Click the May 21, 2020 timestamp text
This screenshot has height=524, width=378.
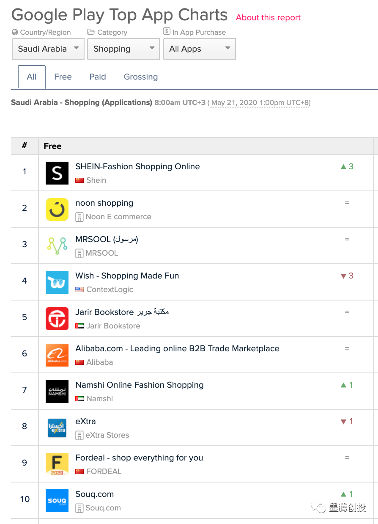[260, 103]
